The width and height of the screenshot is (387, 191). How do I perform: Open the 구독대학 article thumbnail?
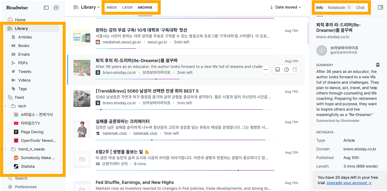coord(82,37)
